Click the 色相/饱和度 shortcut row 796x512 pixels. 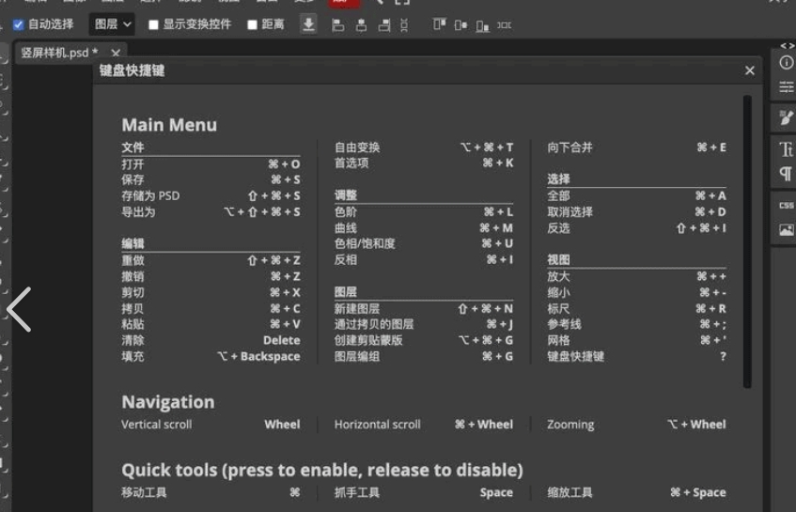click(x=424, y=243)
